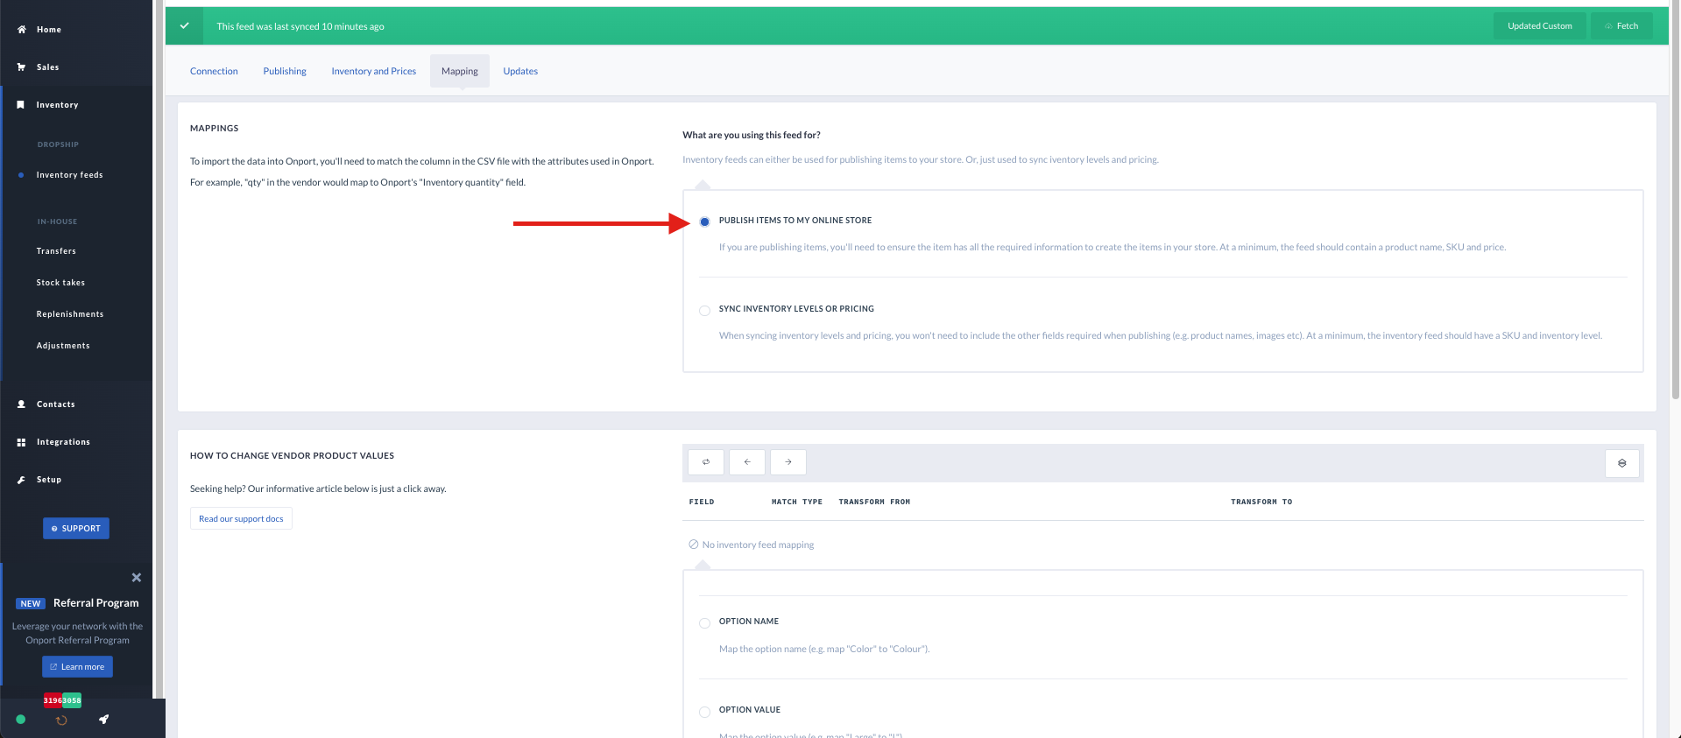
Task: Switch to Inventory and Prices tab
Action: [374, 71]
